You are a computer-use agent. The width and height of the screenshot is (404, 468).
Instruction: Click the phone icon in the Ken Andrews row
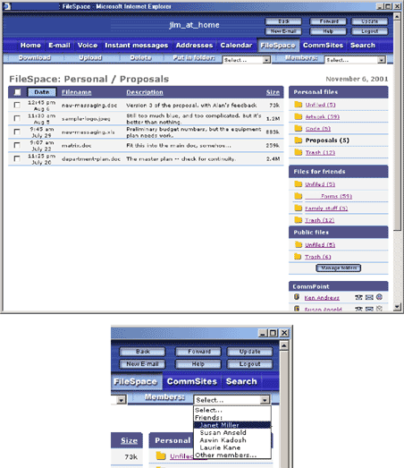(x=358, y=297)
